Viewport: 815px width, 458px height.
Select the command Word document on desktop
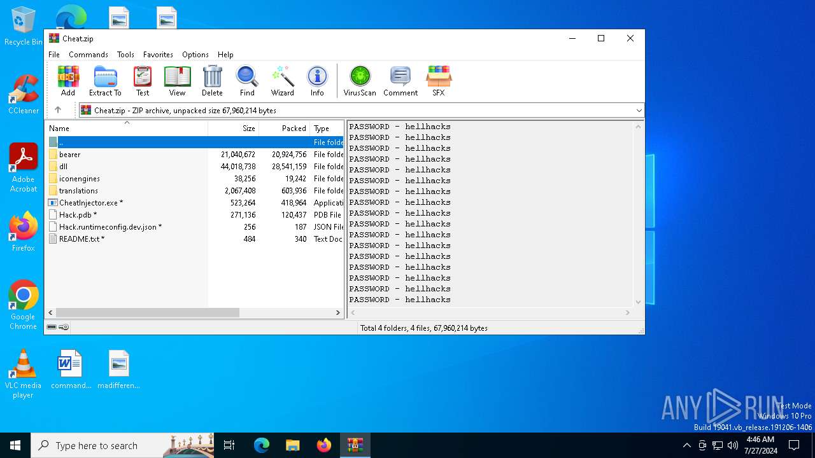point(71,370)
